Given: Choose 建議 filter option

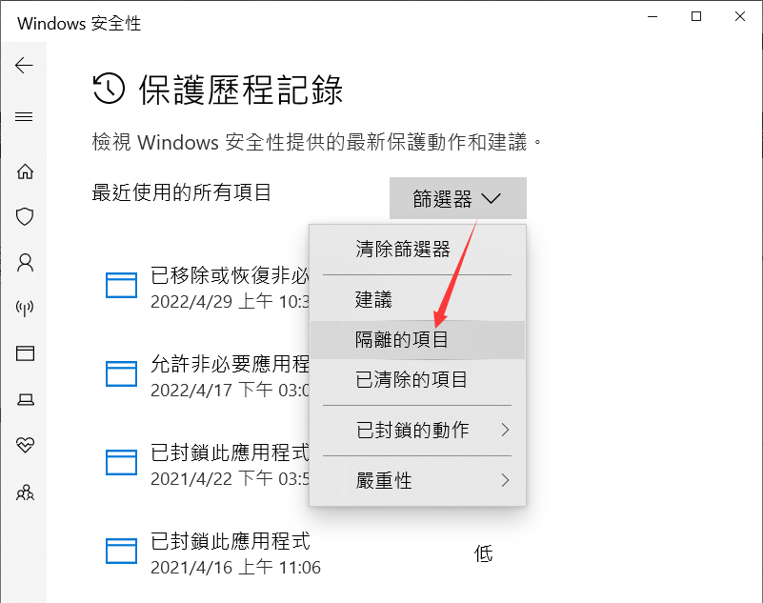Looking at the screenshot, I should [x=417, y=300].
